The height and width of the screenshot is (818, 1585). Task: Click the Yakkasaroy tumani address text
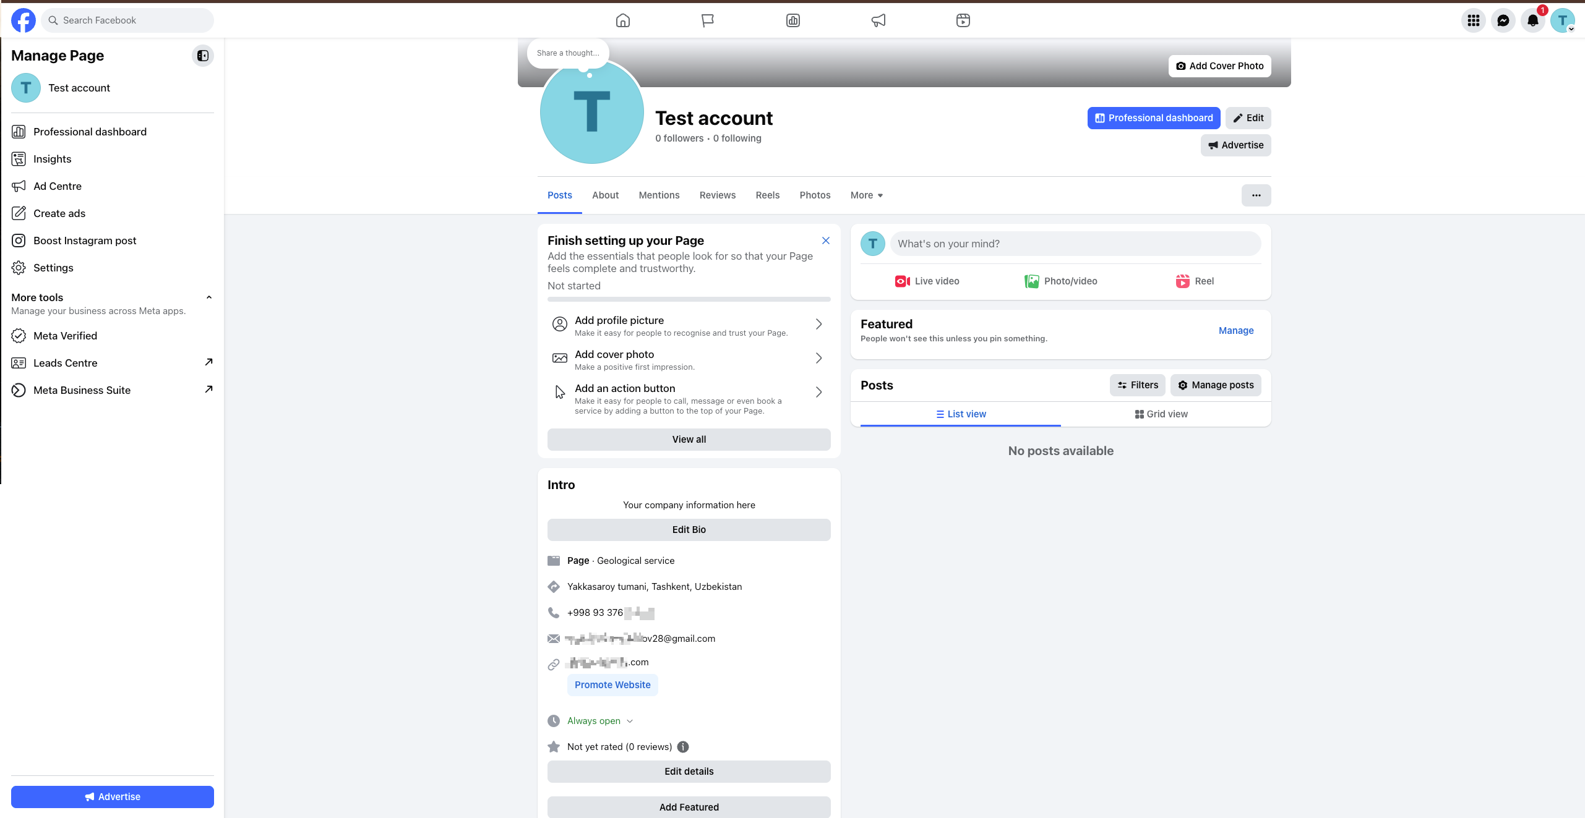pos(655,587)
